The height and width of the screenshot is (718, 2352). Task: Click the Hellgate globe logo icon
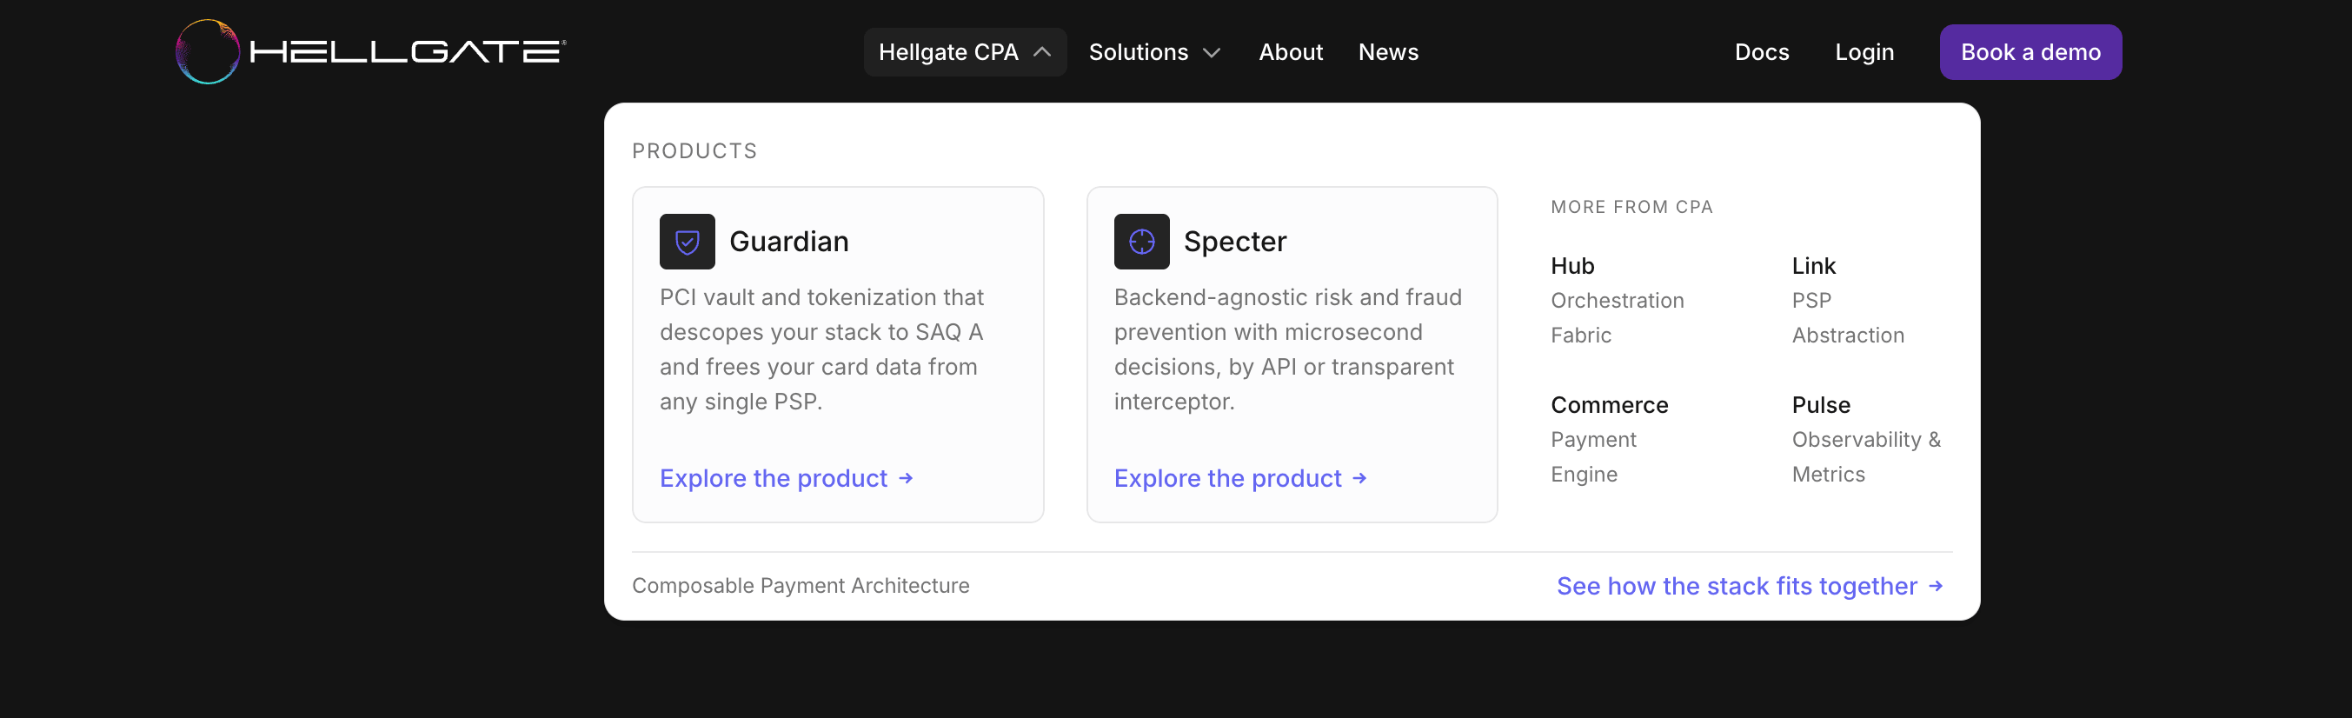click(207, 52)
